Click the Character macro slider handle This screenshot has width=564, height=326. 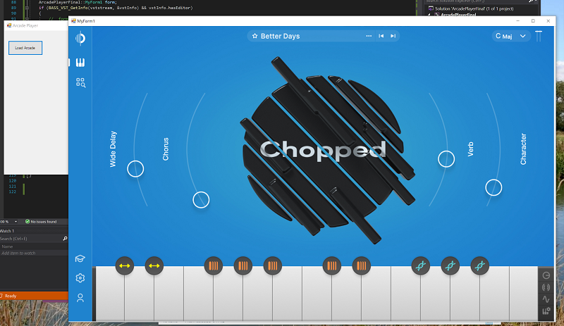pos(494,187)
